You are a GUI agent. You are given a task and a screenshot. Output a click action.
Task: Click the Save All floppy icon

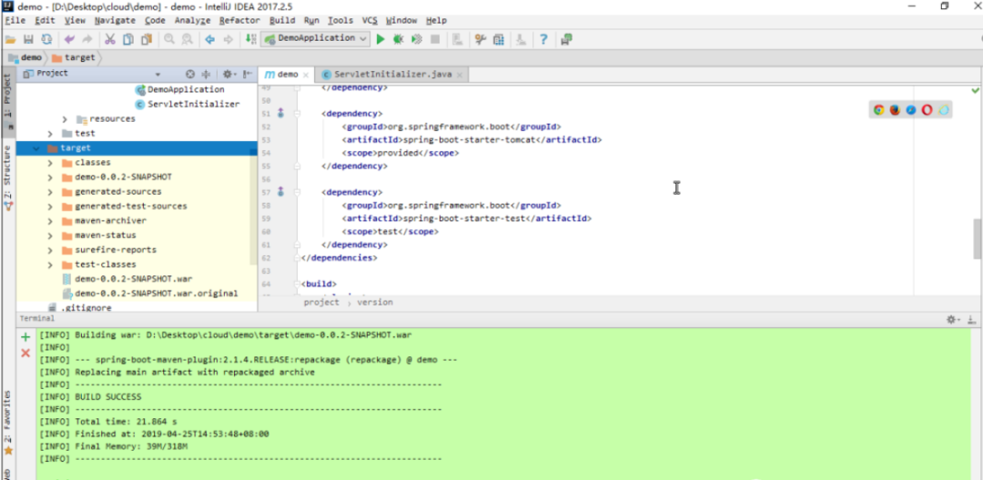point(28,39)
